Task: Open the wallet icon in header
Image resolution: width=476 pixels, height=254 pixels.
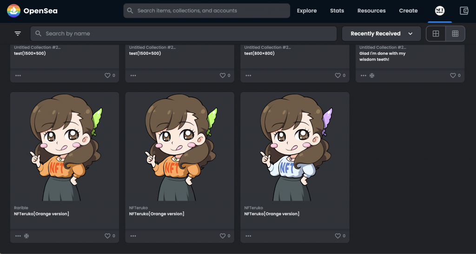Action: (463, 11)
